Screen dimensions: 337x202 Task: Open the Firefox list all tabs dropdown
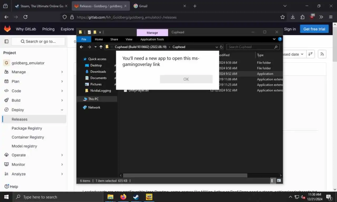click(x=285, y=6)
